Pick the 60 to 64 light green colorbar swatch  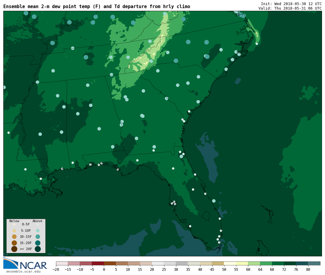(x=254, y=263)
